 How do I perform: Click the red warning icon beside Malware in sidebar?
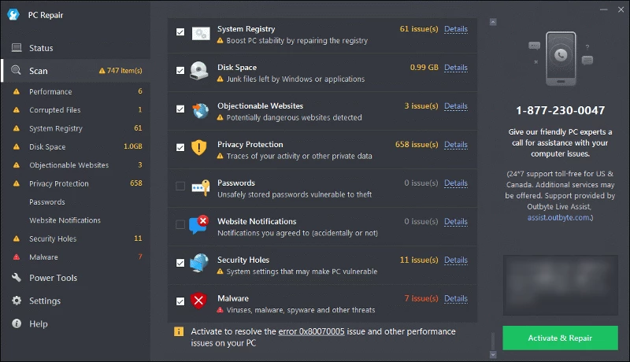(17, 257)
